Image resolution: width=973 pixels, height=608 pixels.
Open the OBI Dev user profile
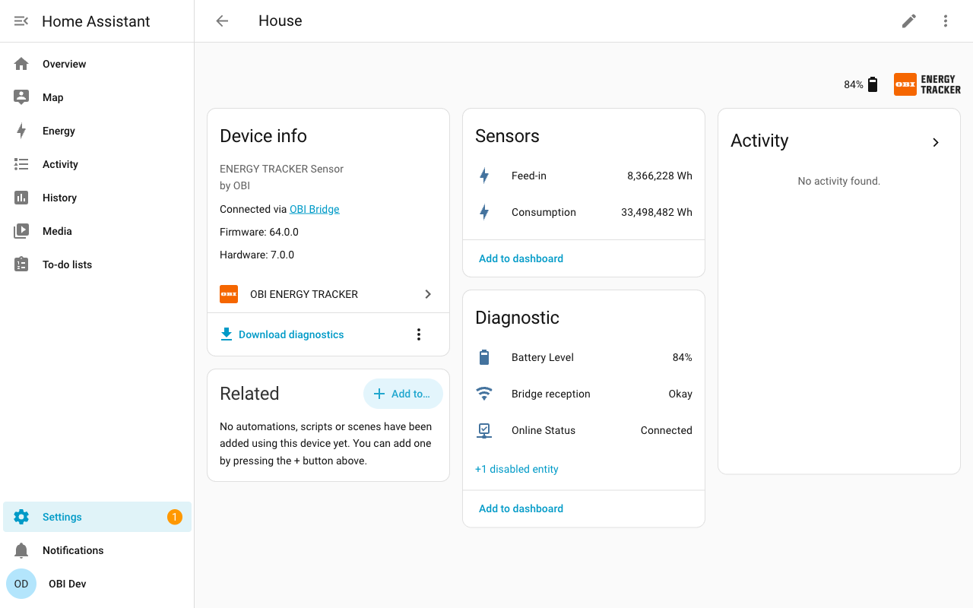click(97, 584)
